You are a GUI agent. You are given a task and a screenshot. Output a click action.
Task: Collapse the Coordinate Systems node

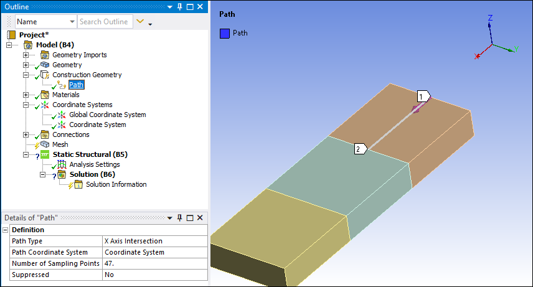tap(26, 105)
